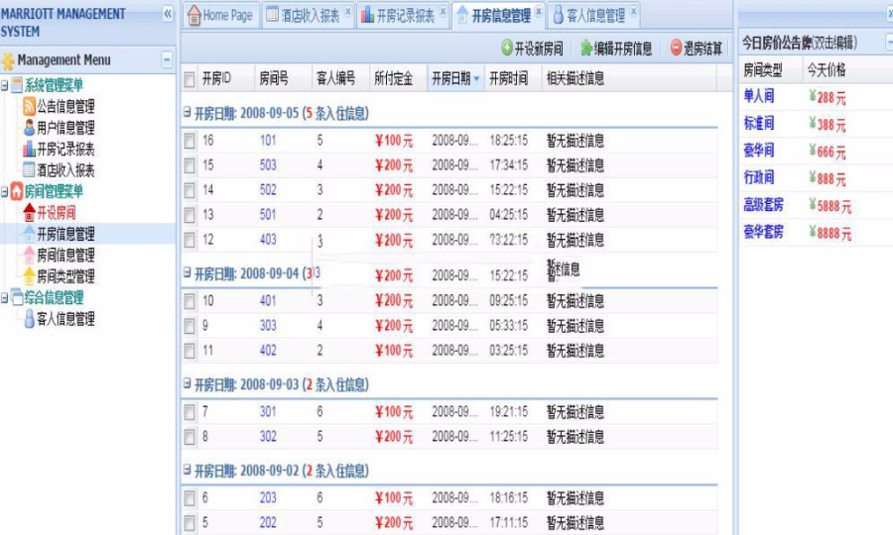Click the 系统管理菜单 folder icon
Screen dimensions: 893x535
tap(17, 85)
